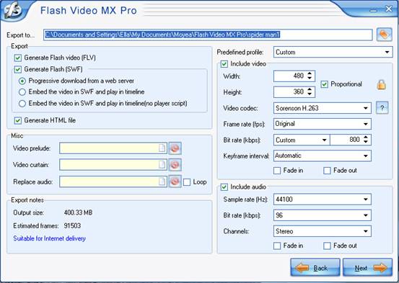The width and height of the screenshot is (399, 283).
Task: Select Embed video with no player script option
Action: 22,104
